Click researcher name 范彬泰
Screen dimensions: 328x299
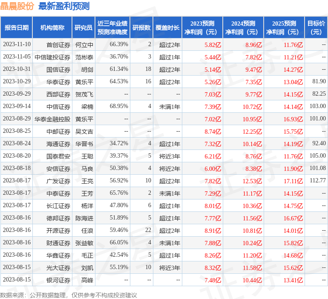click(84, 57)
